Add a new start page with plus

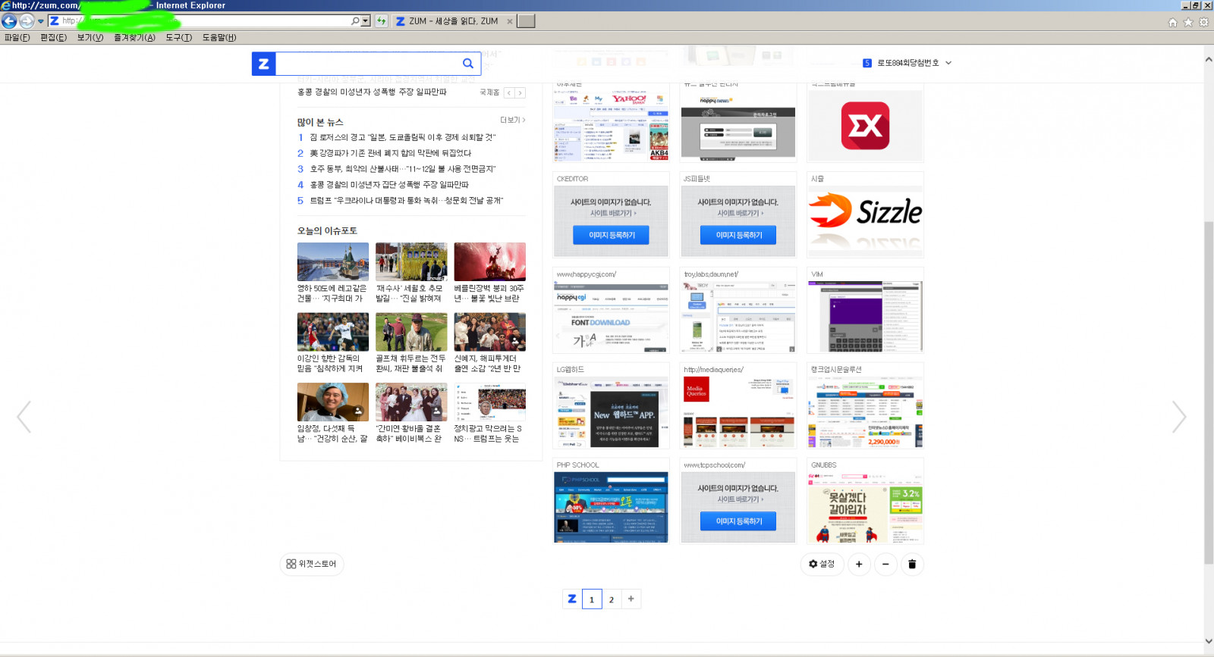631,599
